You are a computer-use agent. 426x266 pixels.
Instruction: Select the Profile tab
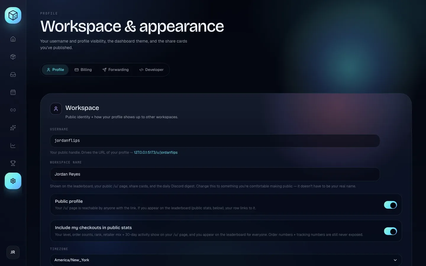[x=55, y=70]
